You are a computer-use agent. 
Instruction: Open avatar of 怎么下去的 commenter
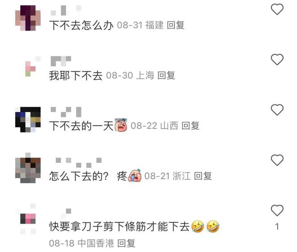point(28,168)
